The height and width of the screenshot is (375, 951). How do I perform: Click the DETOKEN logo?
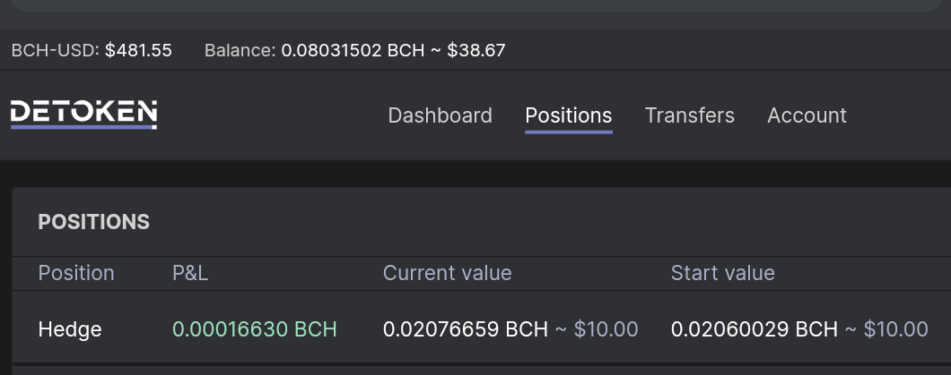(x=83, y=115)
